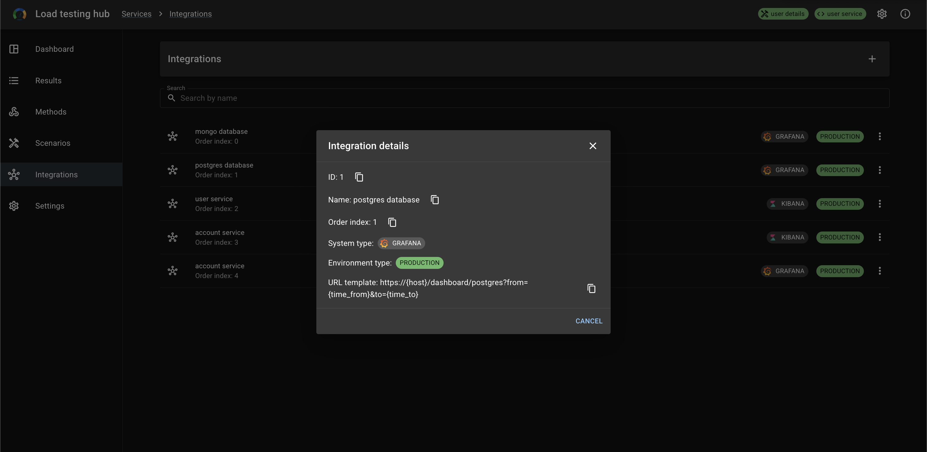
Task: Click KIBANA chip on user service row
Action: 788,204
